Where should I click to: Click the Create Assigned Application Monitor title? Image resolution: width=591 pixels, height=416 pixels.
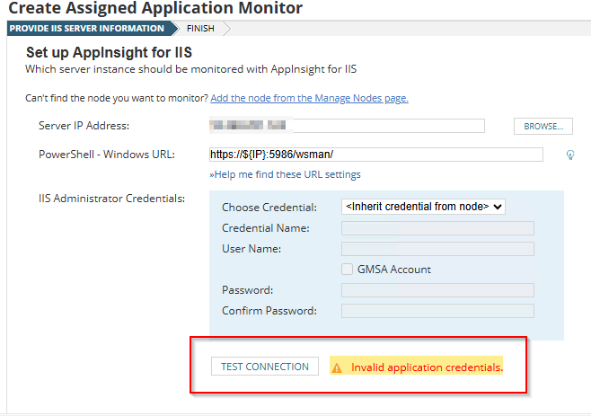click(155, 9)
